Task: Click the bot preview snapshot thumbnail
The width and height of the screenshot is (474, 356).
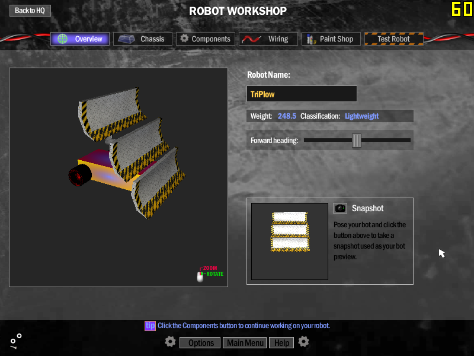Action: 290,241
